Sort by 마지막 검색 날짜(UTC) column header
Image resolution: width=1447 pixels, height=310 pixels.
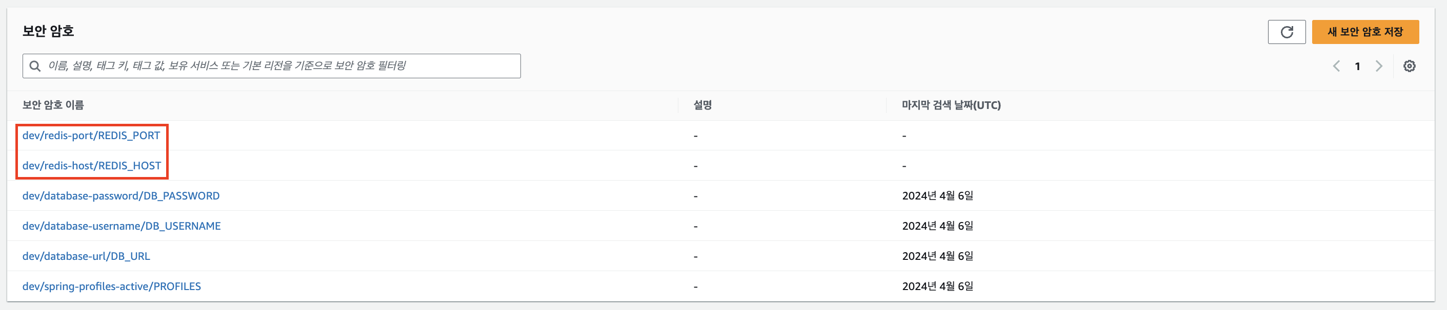point(951,105)
